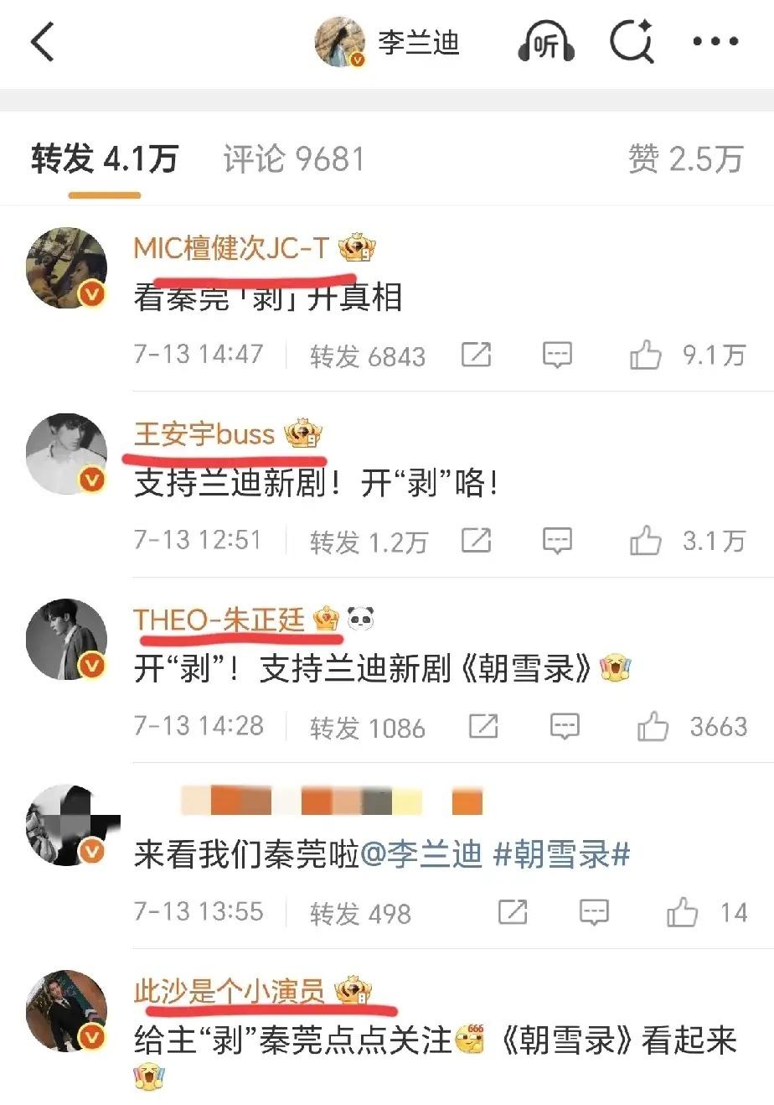View 转发 6843 on MIC檀健次JC-T's post
This screenshot has width=774, height=1105.
(x=368, y=355)
